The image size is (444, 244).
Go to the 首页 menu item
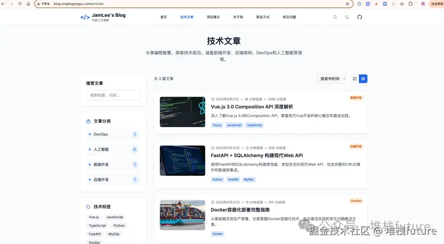pos(163,17)
